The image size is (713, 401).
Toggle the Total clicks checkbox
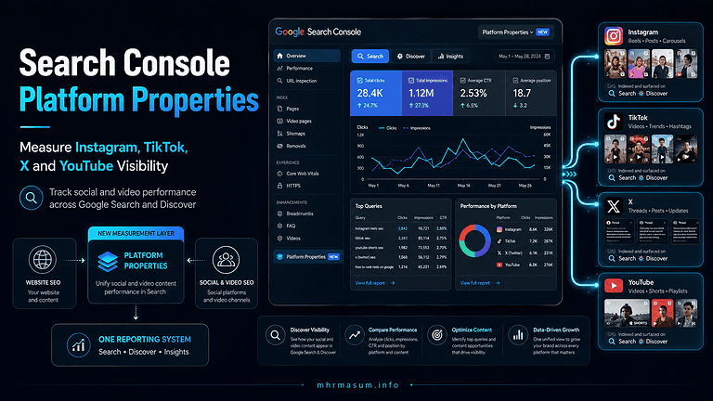pyautogui.click(x=359, y=81)
